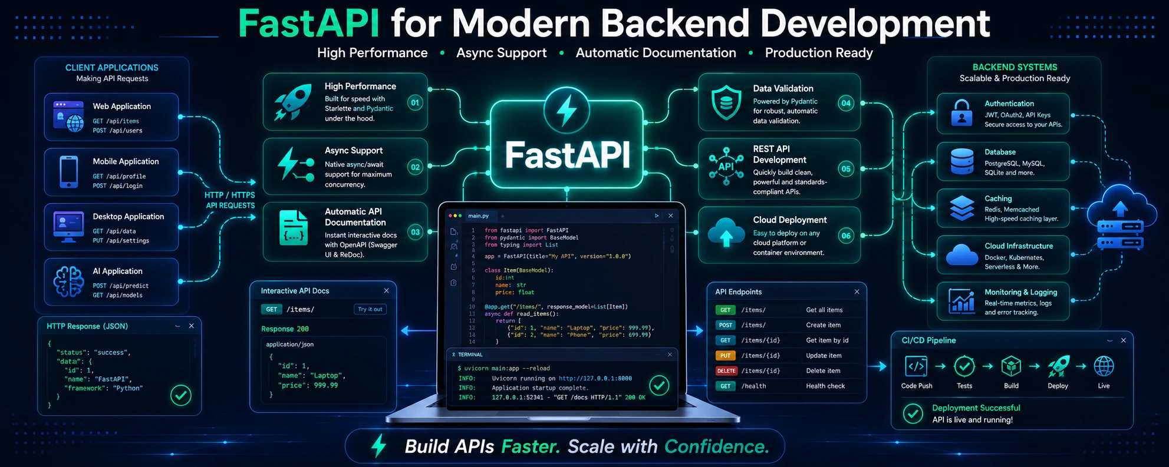
Task: Click PUT /api/settings under Desktop Application
Action: tap(121, 241)
